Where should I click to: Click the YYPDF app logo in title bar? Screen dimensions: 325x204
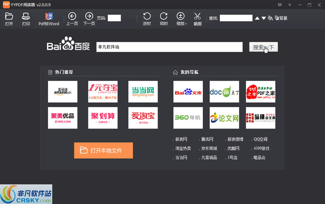pyautogui.click(x=6, y=5)
